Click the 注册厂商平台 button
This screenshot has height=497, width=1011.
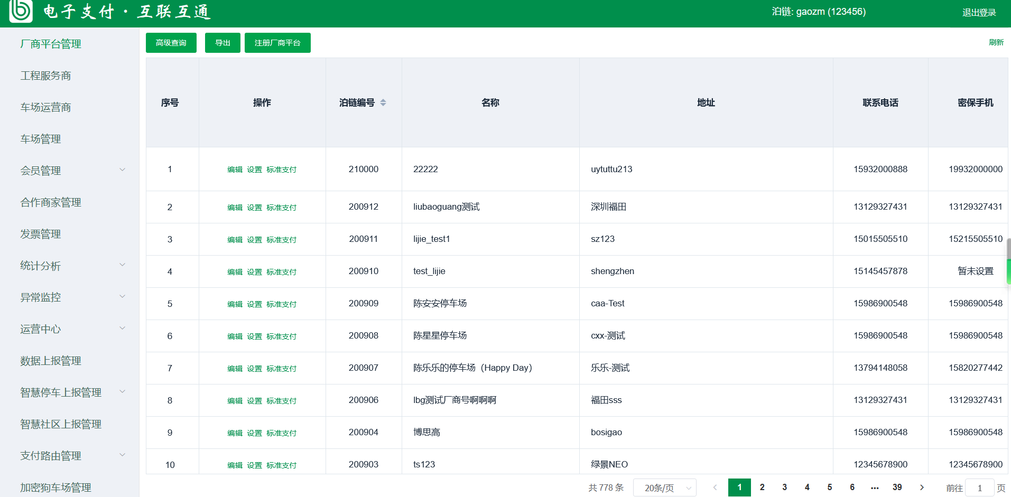click(x=277, y=43)
